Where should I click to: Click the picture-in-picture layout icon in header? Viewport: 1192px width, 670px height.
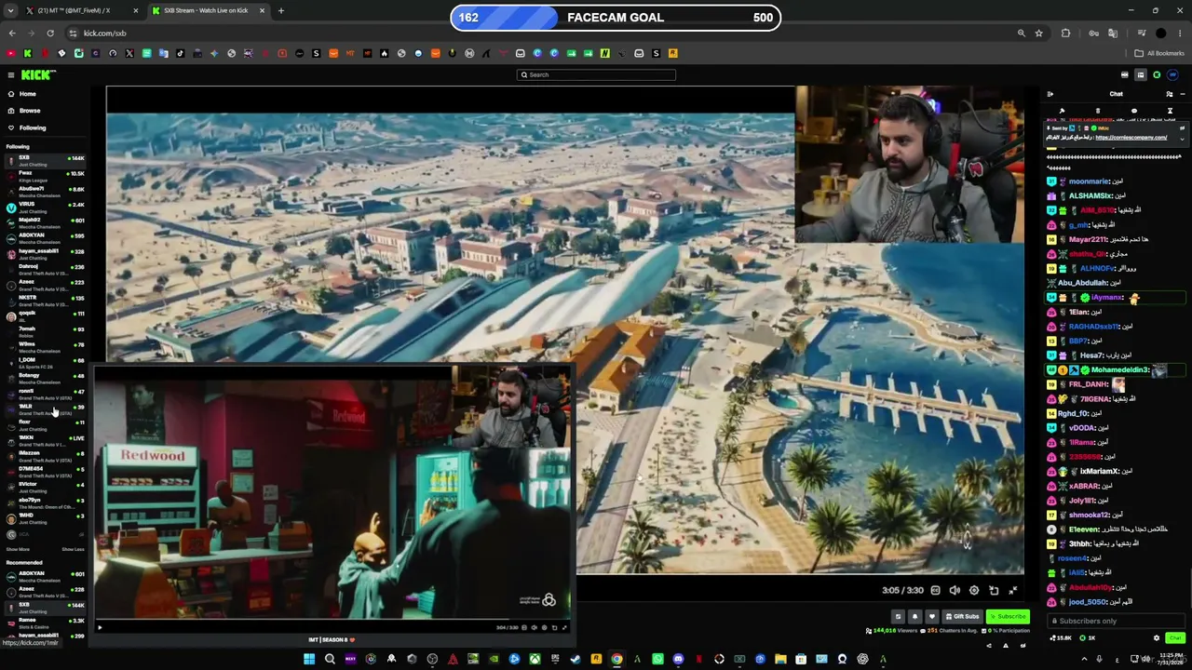(1141, 74)
